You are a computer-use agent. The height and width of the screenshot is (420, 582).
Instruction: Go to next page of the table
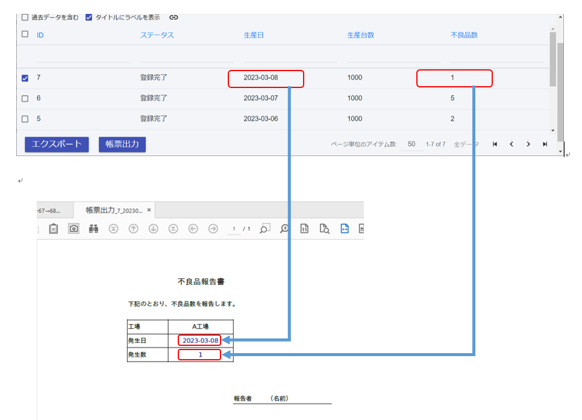click(x=528, y=145)
